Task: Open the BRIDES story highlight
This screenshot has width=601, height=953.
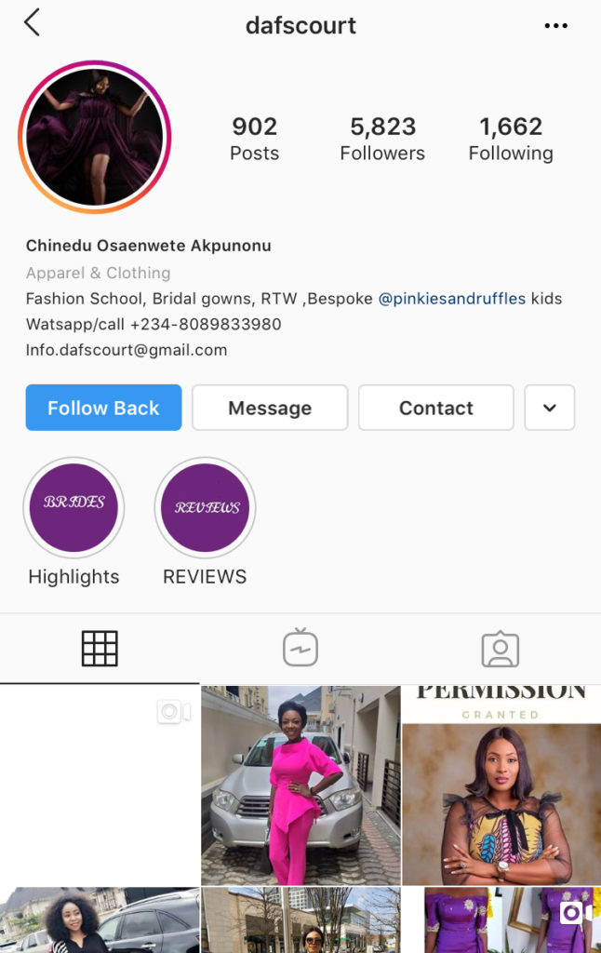Action: pos(73,507)
